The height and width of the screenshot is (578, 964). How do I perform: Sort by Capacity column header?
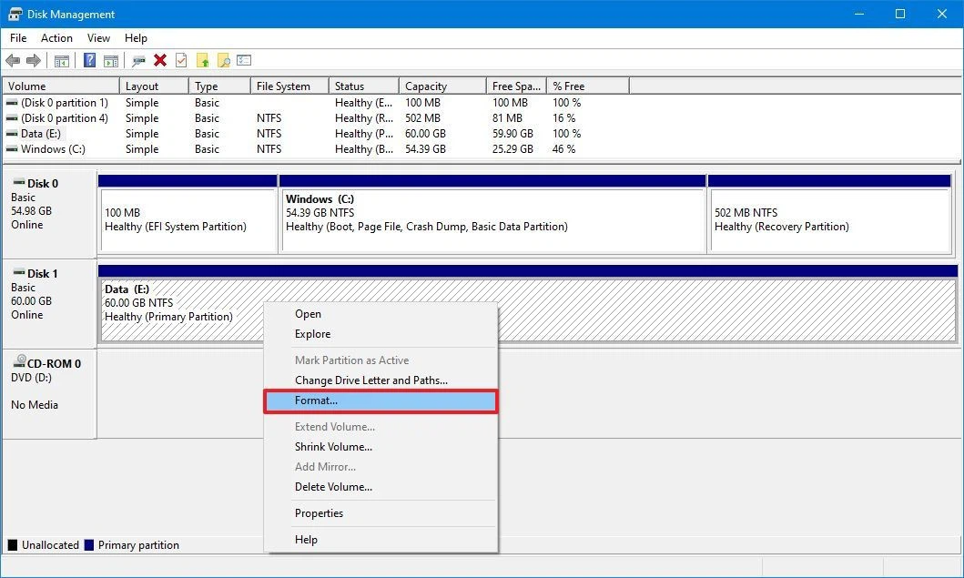(x=425, y=86)
